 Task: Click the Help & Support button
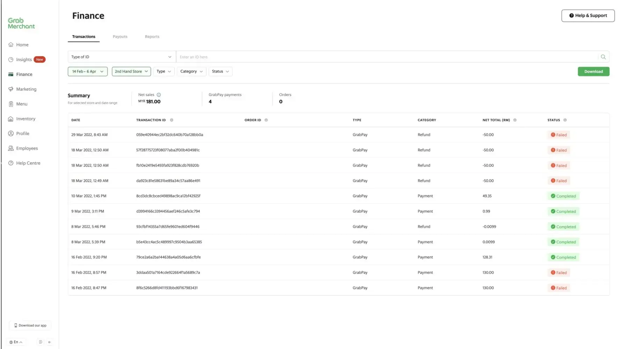(x=588, y=16)
